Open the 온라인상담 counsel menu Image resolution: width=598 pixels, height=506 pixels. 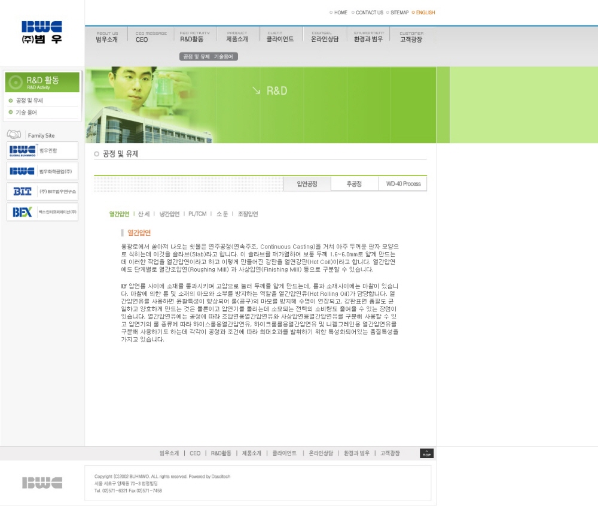(x=325, y=37)
